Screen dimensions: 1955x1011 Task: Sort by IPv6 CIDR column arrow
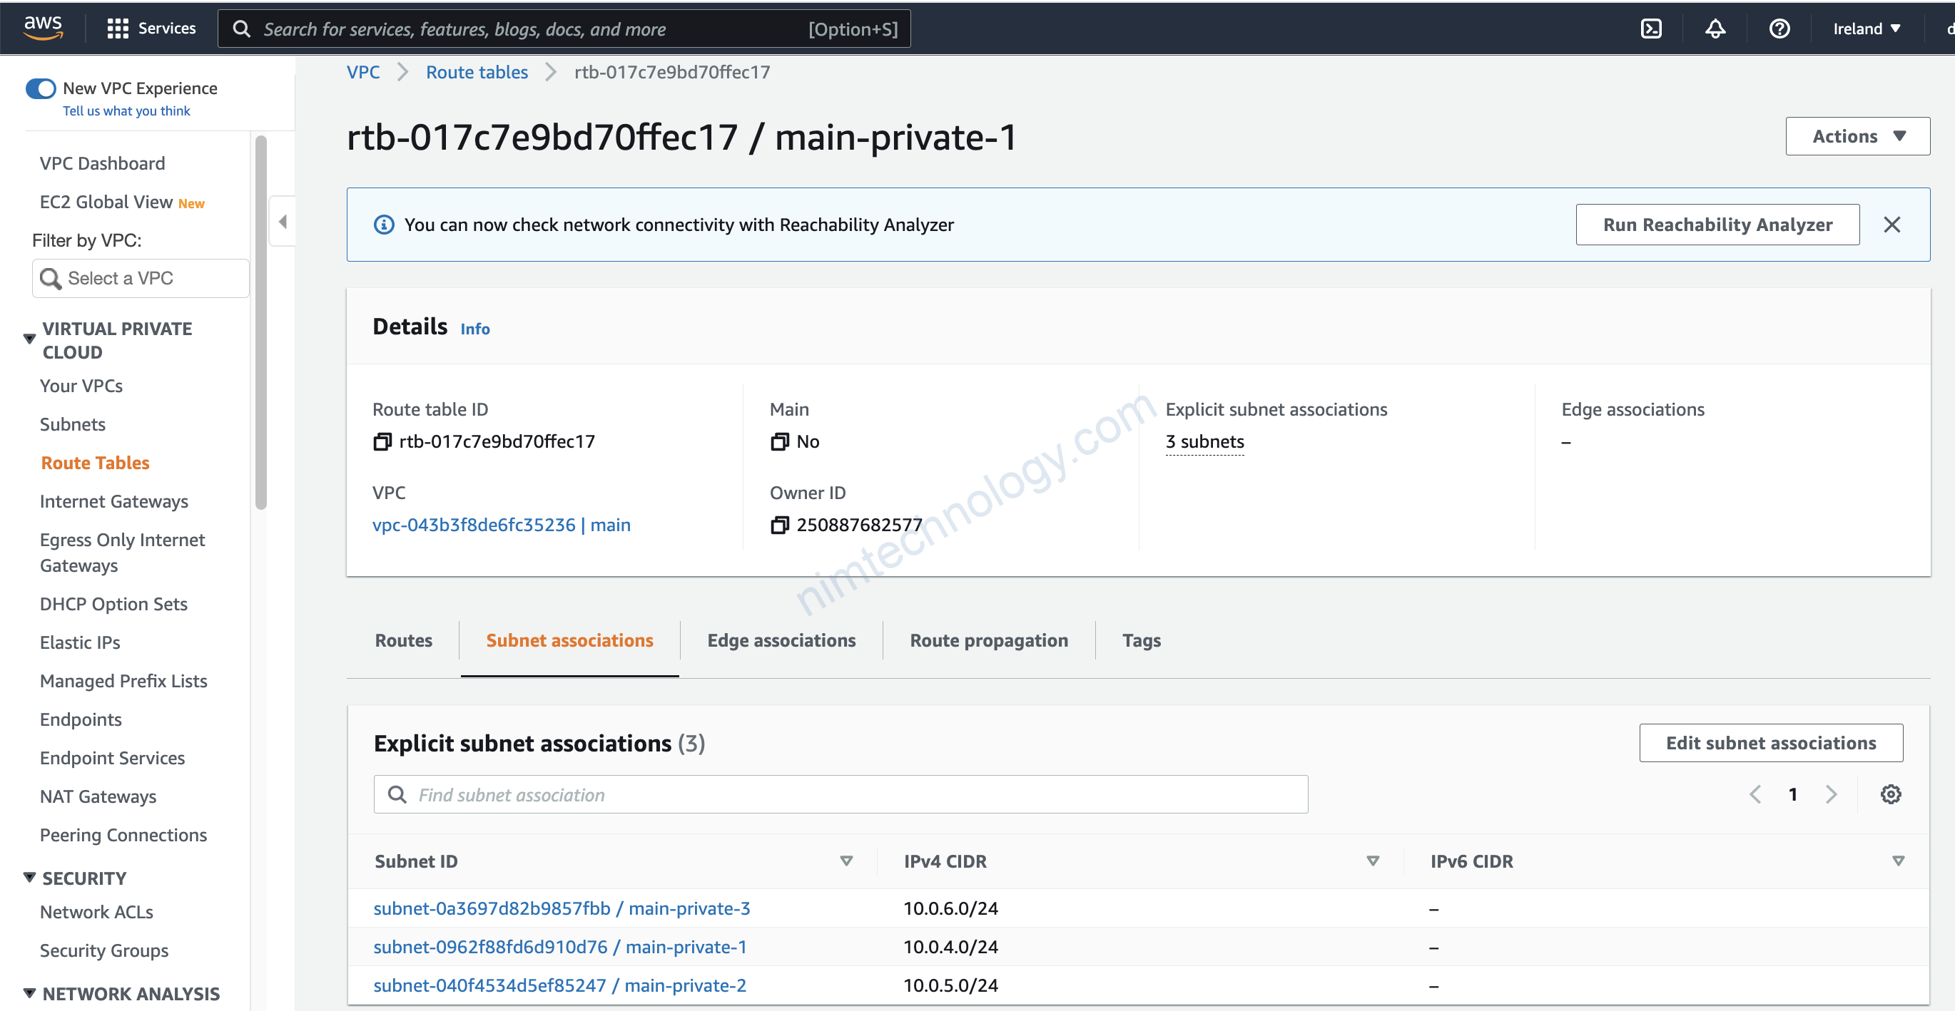coord(1898,861)
